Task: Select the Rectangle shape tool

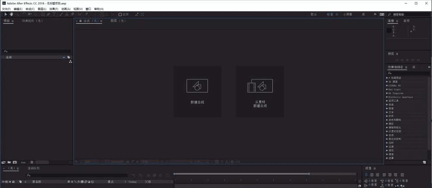Action: [x=42, y=14]
